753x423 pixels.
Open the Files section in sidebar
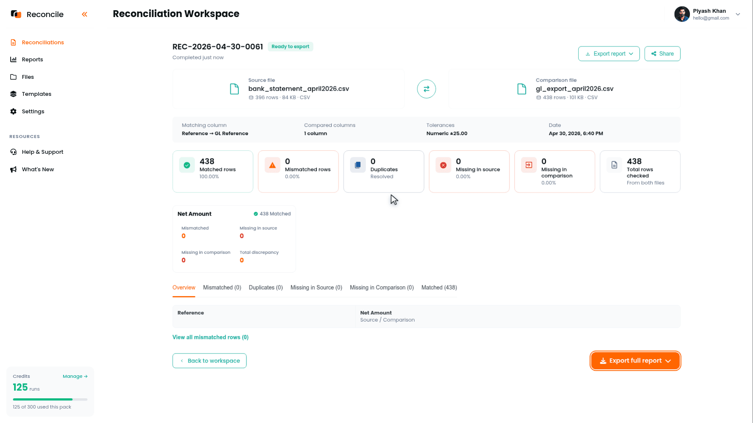pos(28,77)
